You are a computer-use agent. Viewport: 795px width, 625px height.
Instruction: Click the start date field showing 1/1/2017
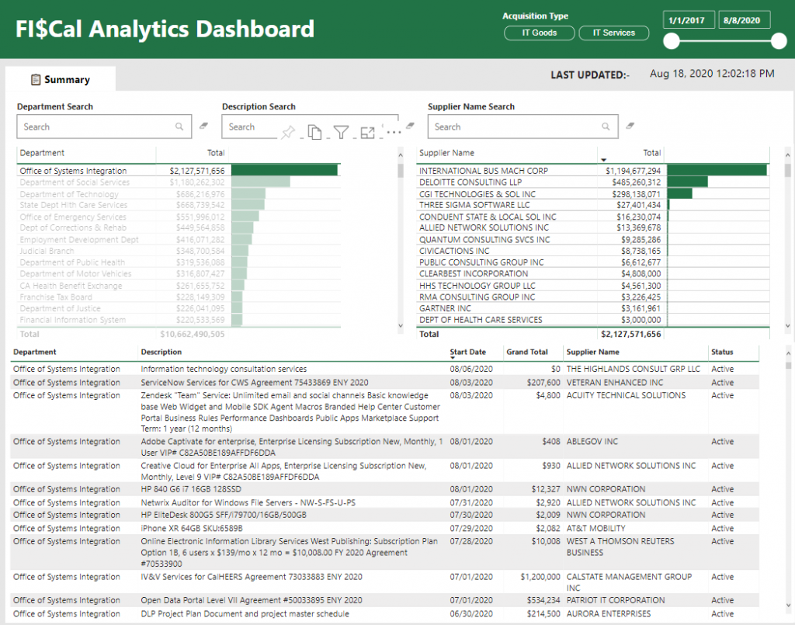688,21
